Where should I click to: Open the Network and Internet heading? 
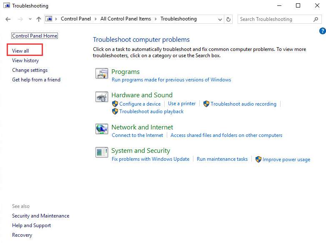[x=142, y=127]
